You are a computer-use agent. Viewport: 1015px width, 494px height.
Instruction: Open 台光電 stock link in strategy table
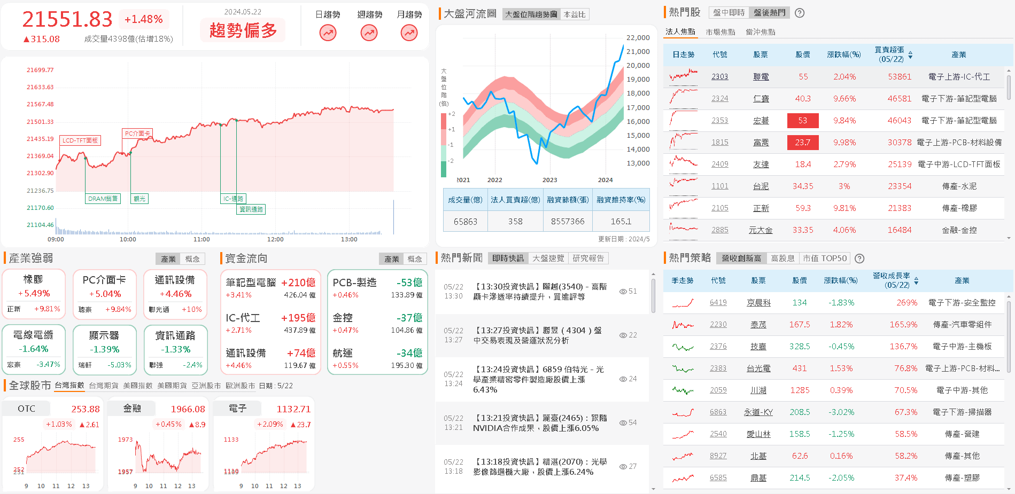point(758,368)
